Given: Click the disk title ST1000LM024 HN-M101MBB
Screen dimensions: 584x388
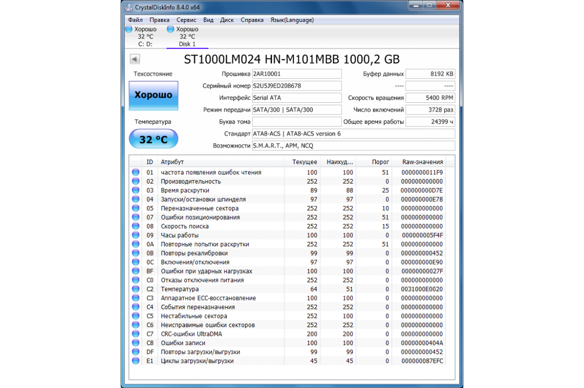Looking at the screenshot, I should (292, 59).
